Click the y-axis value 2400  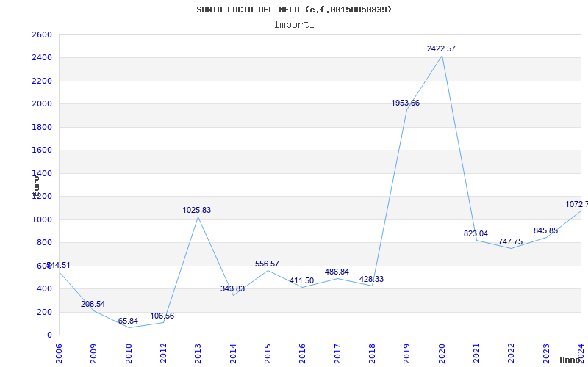[42, 58]
